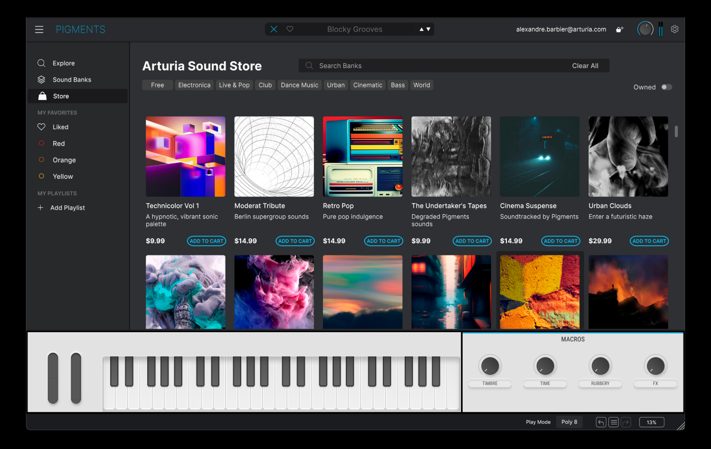Viewport: 711px width, 449px height.
Task: Click the redo arrow icon
Action: (x=626, y=422)
